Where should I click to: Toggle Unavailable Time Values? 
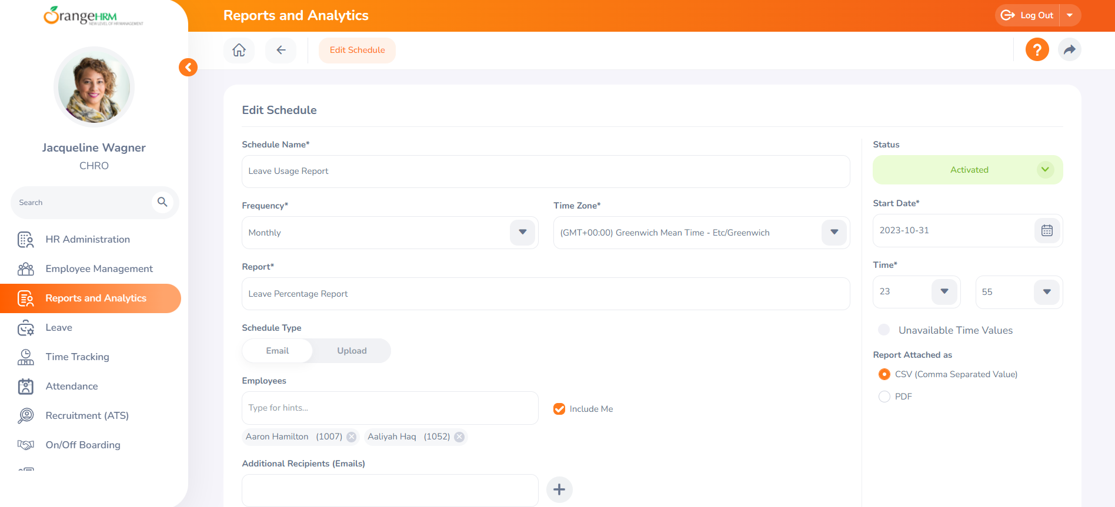pos(884,330)
